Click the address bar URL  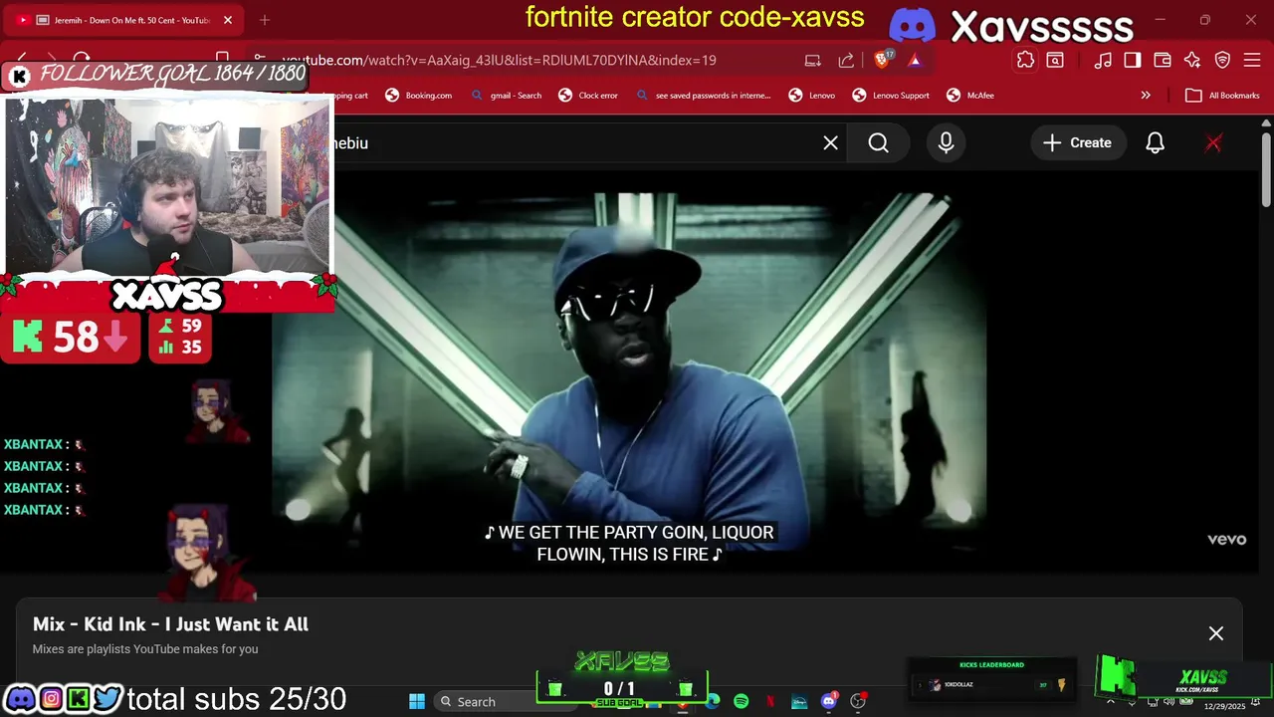[499, 60]
